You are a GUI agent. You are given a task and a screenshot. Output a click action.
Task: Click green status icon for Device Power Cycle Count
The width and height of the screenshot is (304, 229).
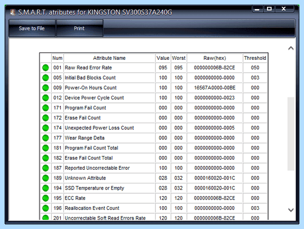tap(46, 98)
